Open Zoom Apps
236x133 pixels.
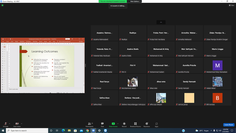tap(156, 125)
